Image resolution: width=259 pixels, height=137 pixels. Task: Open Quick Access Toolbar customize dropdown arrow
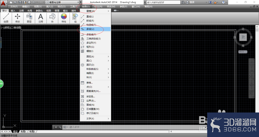81,2
